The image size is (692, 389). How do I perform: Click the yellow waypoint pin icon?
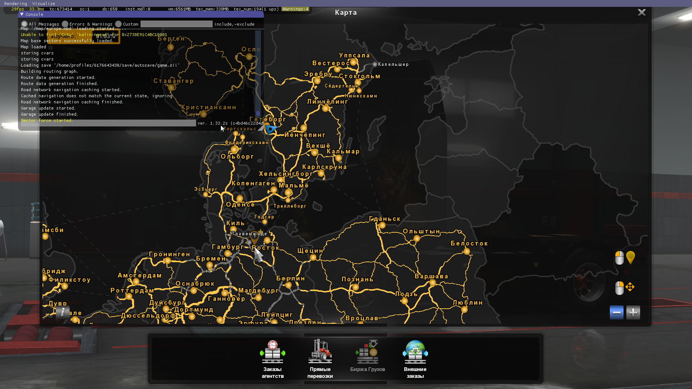[630, 258]
